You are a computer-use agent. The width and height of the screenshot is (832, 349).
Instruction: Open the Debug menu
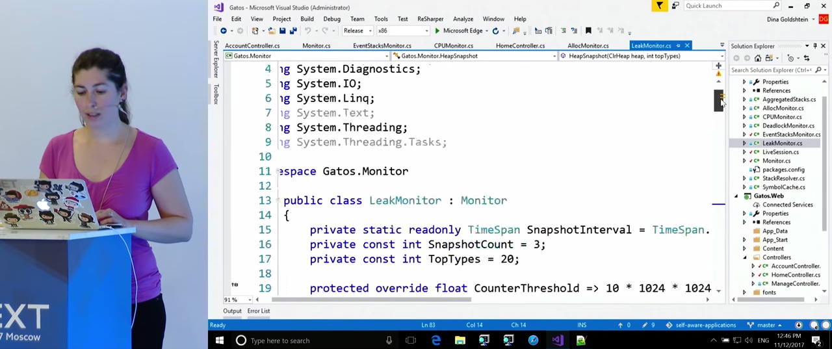click(331, 19)
